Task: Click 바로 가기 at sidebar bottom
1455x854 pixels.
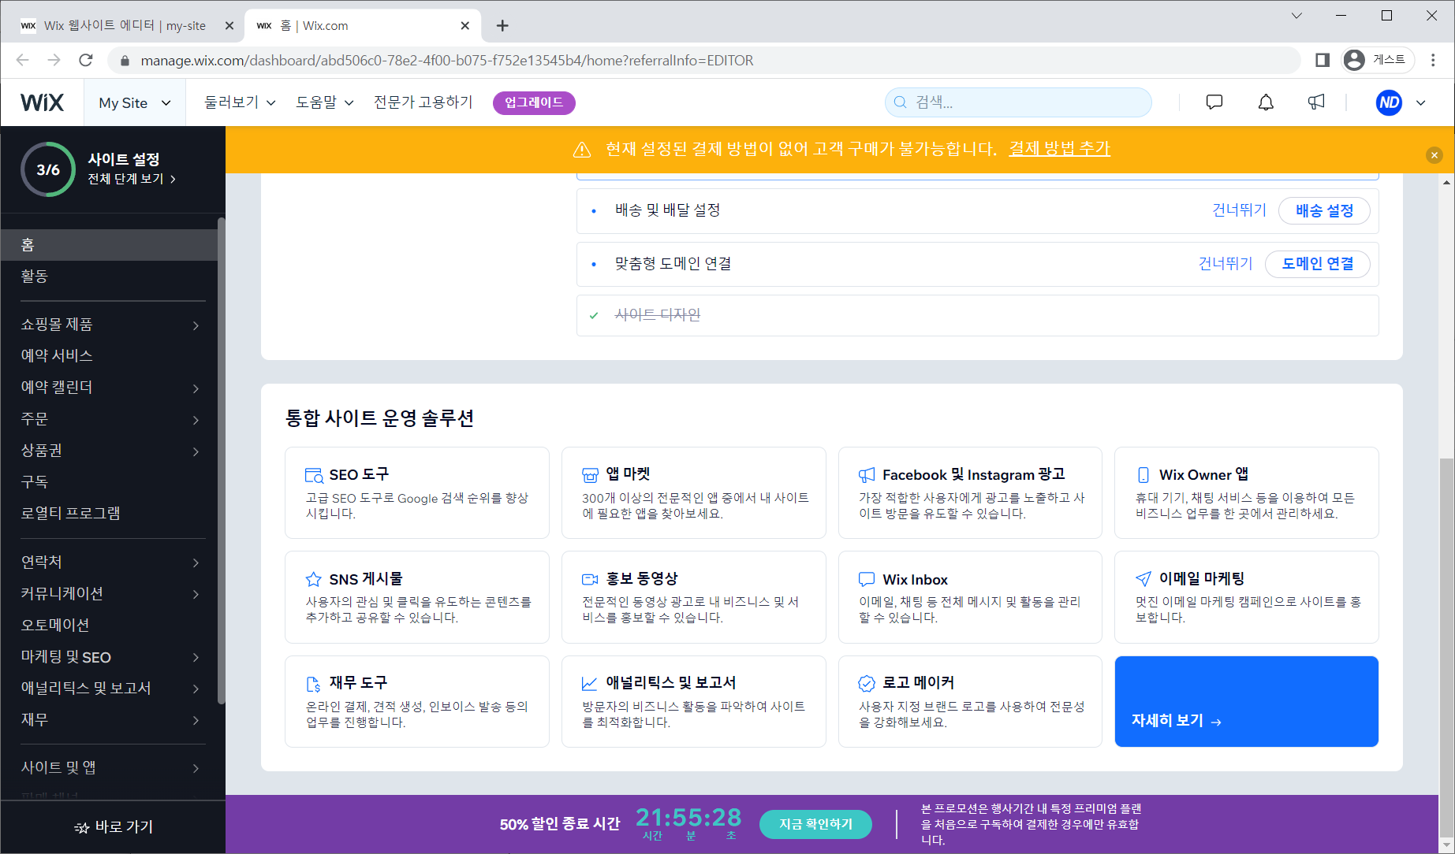Action: point(113,827)
